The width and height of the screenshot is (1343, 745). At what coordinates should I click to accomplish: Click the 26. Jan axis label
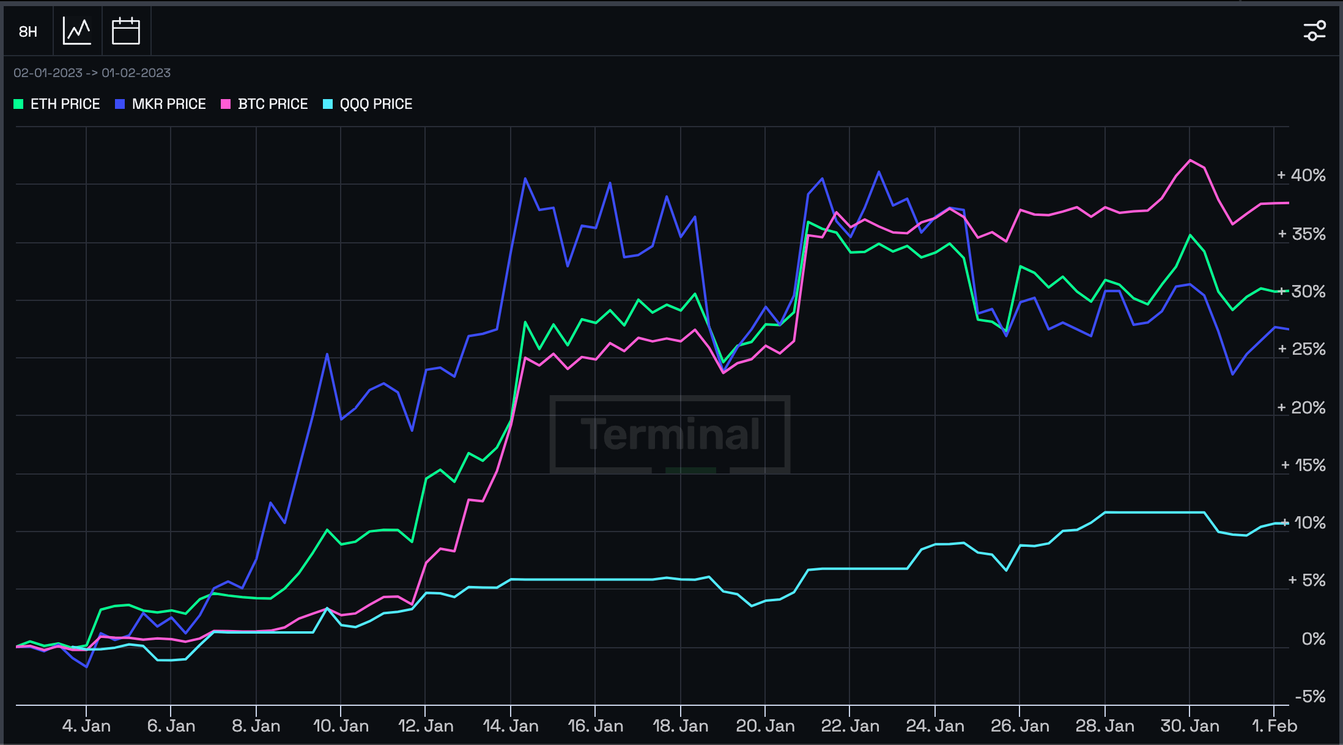tap(1019, 726)
